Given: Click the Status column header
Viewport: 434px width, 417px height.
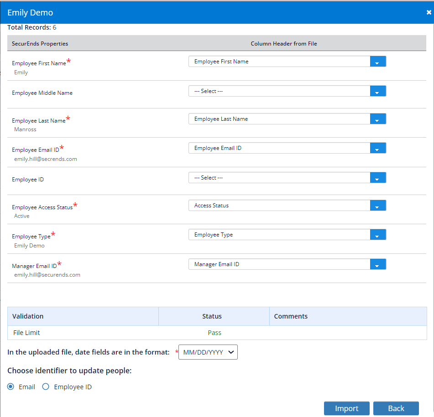Looking at the screenshot, I should click(214, 316).
